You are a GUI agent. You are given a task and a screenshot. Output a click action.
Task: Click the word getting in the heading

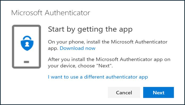[90, 30]
